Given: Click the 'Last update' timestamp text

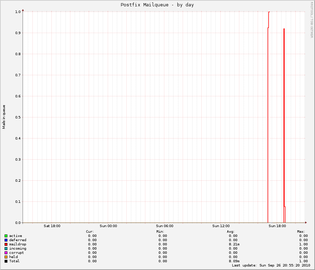Looking at the screenshot, I should (x=271, y=265).
